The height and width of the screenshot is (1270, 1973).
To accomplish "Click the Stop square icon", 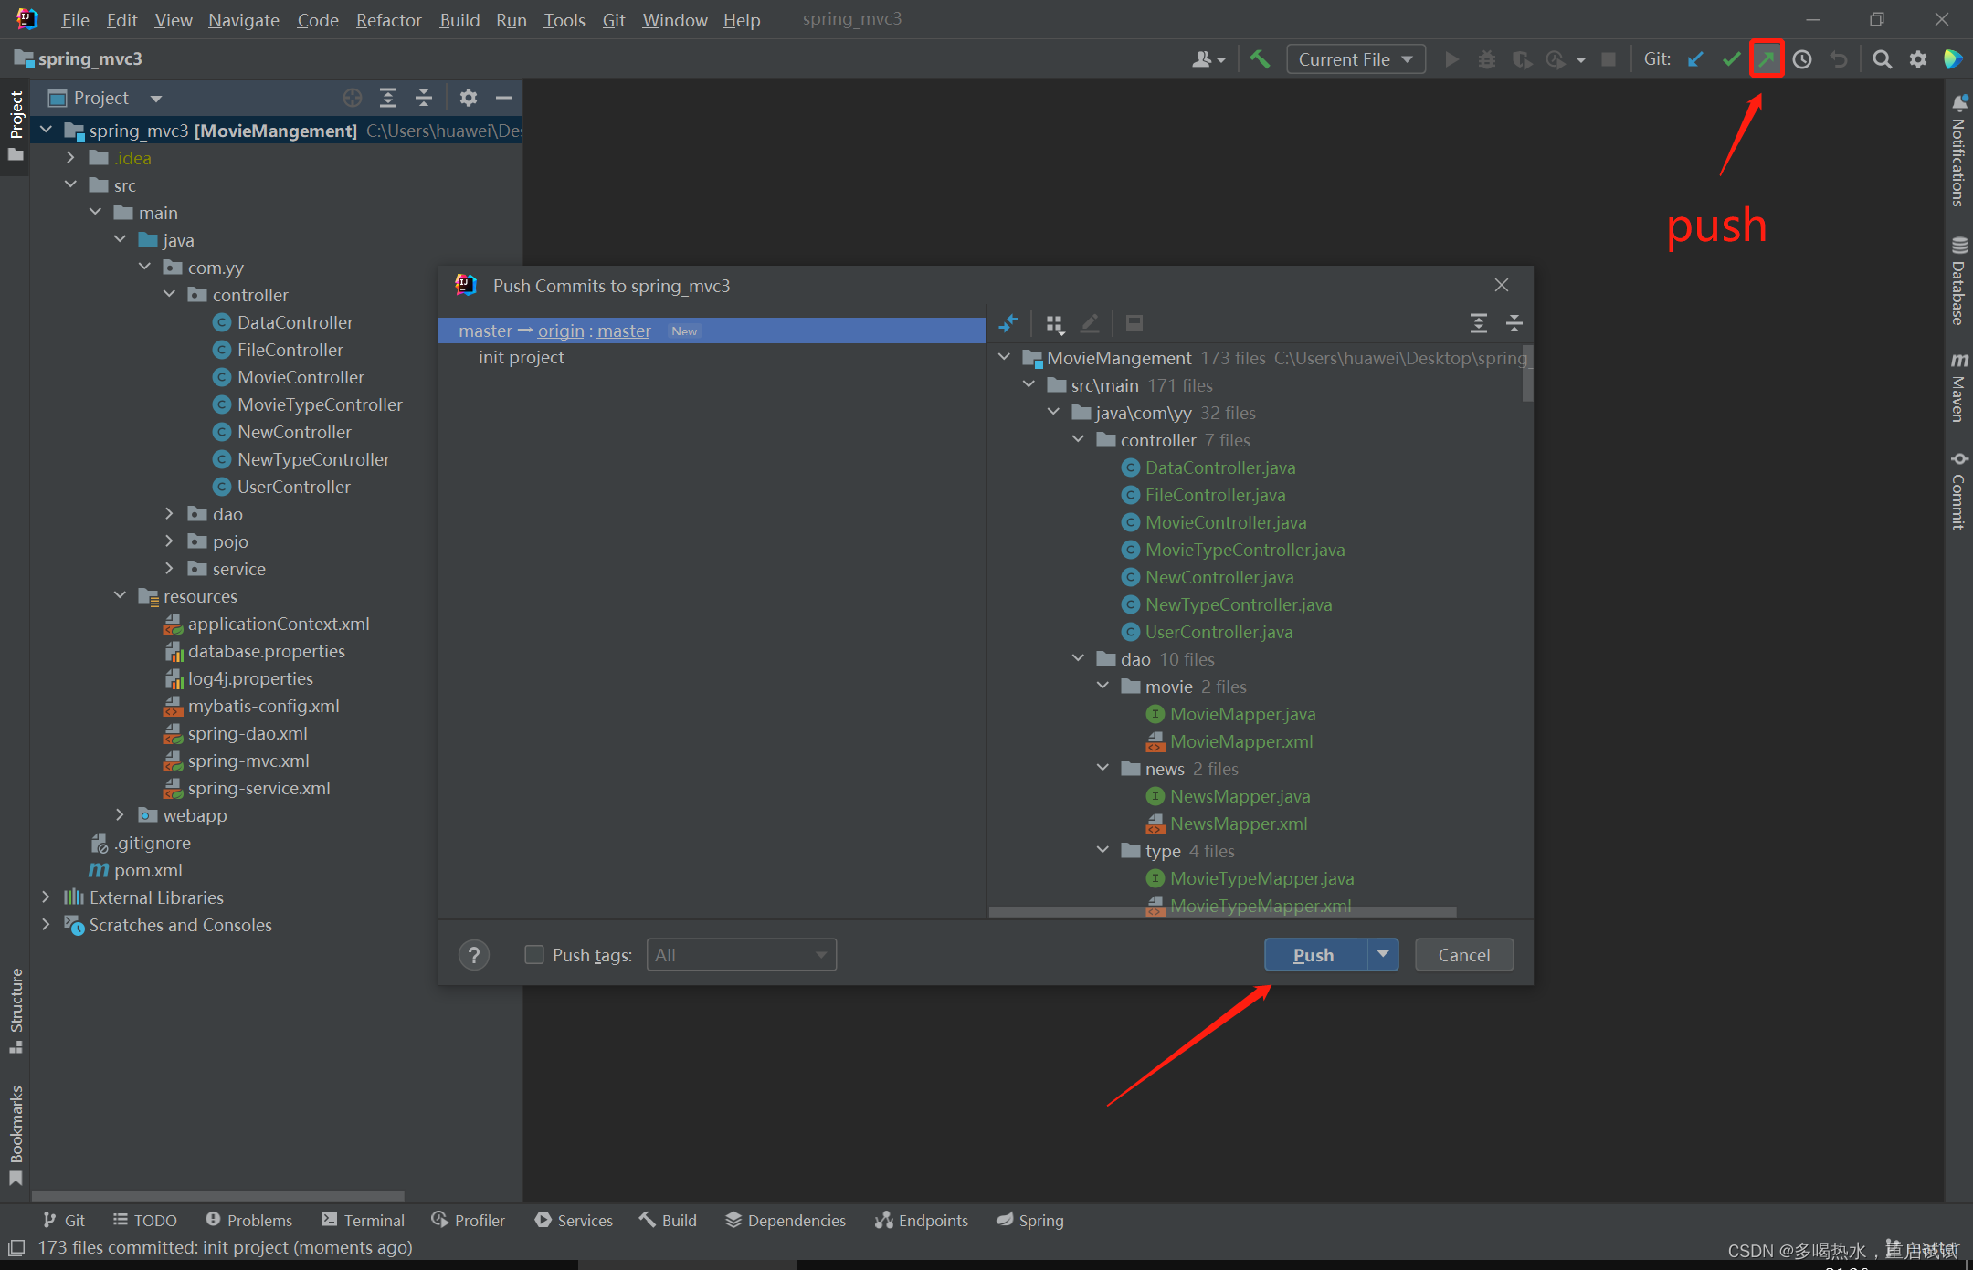I will (1609, 59).
